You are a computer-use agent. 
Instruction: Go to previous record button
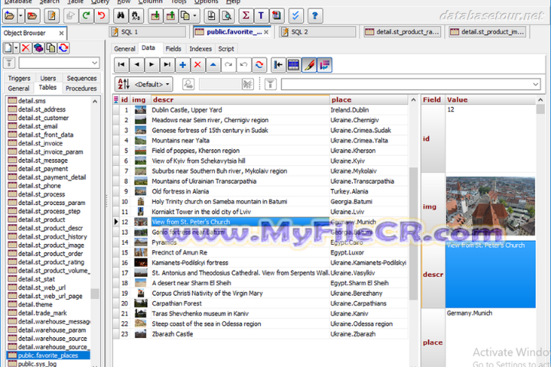tap(137, 65)
